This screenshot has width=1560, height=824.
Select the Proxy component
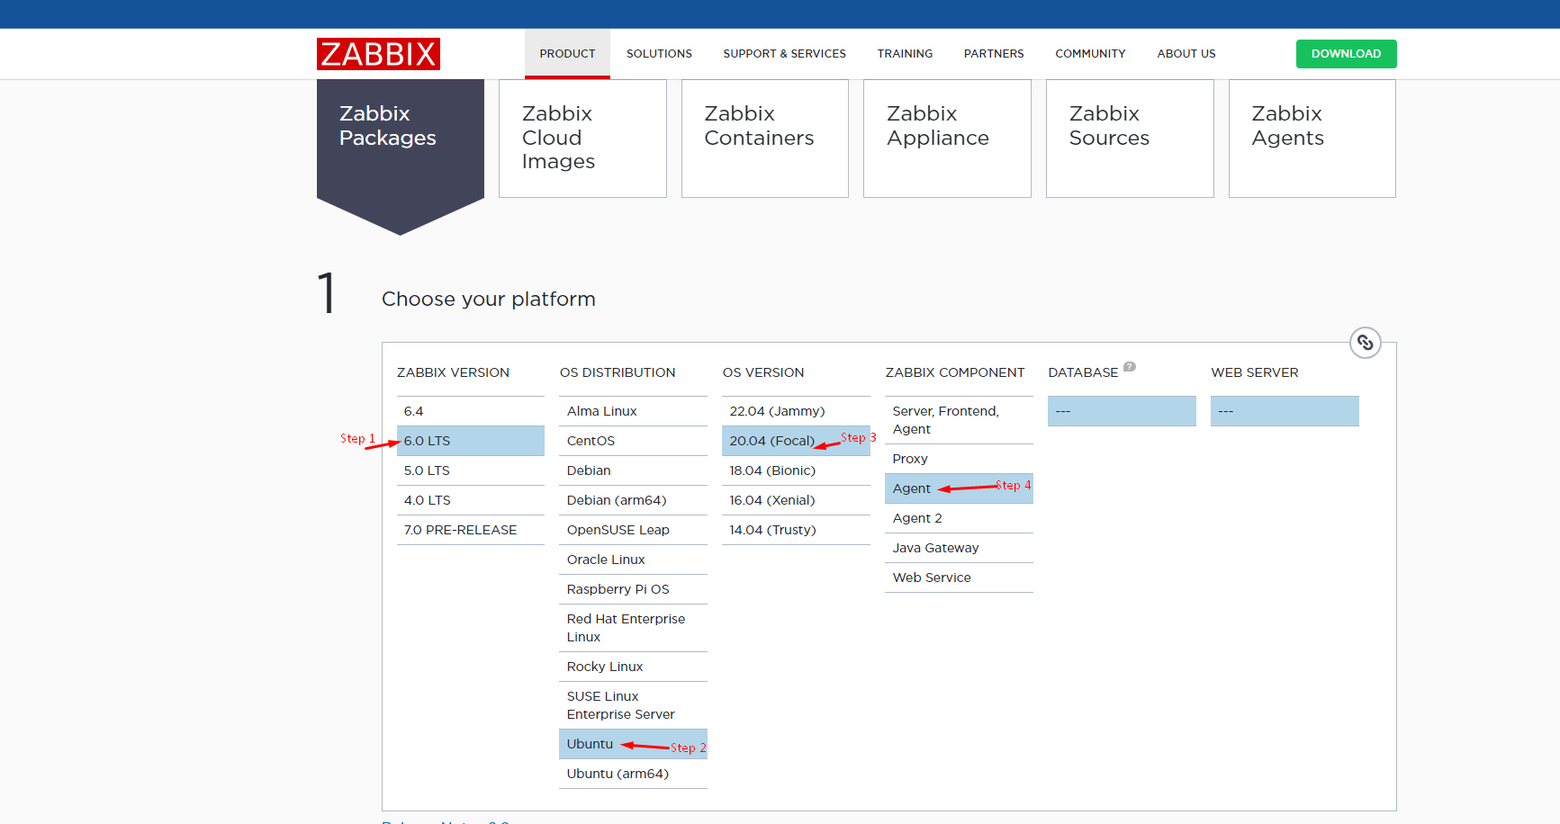click(959, 459)
